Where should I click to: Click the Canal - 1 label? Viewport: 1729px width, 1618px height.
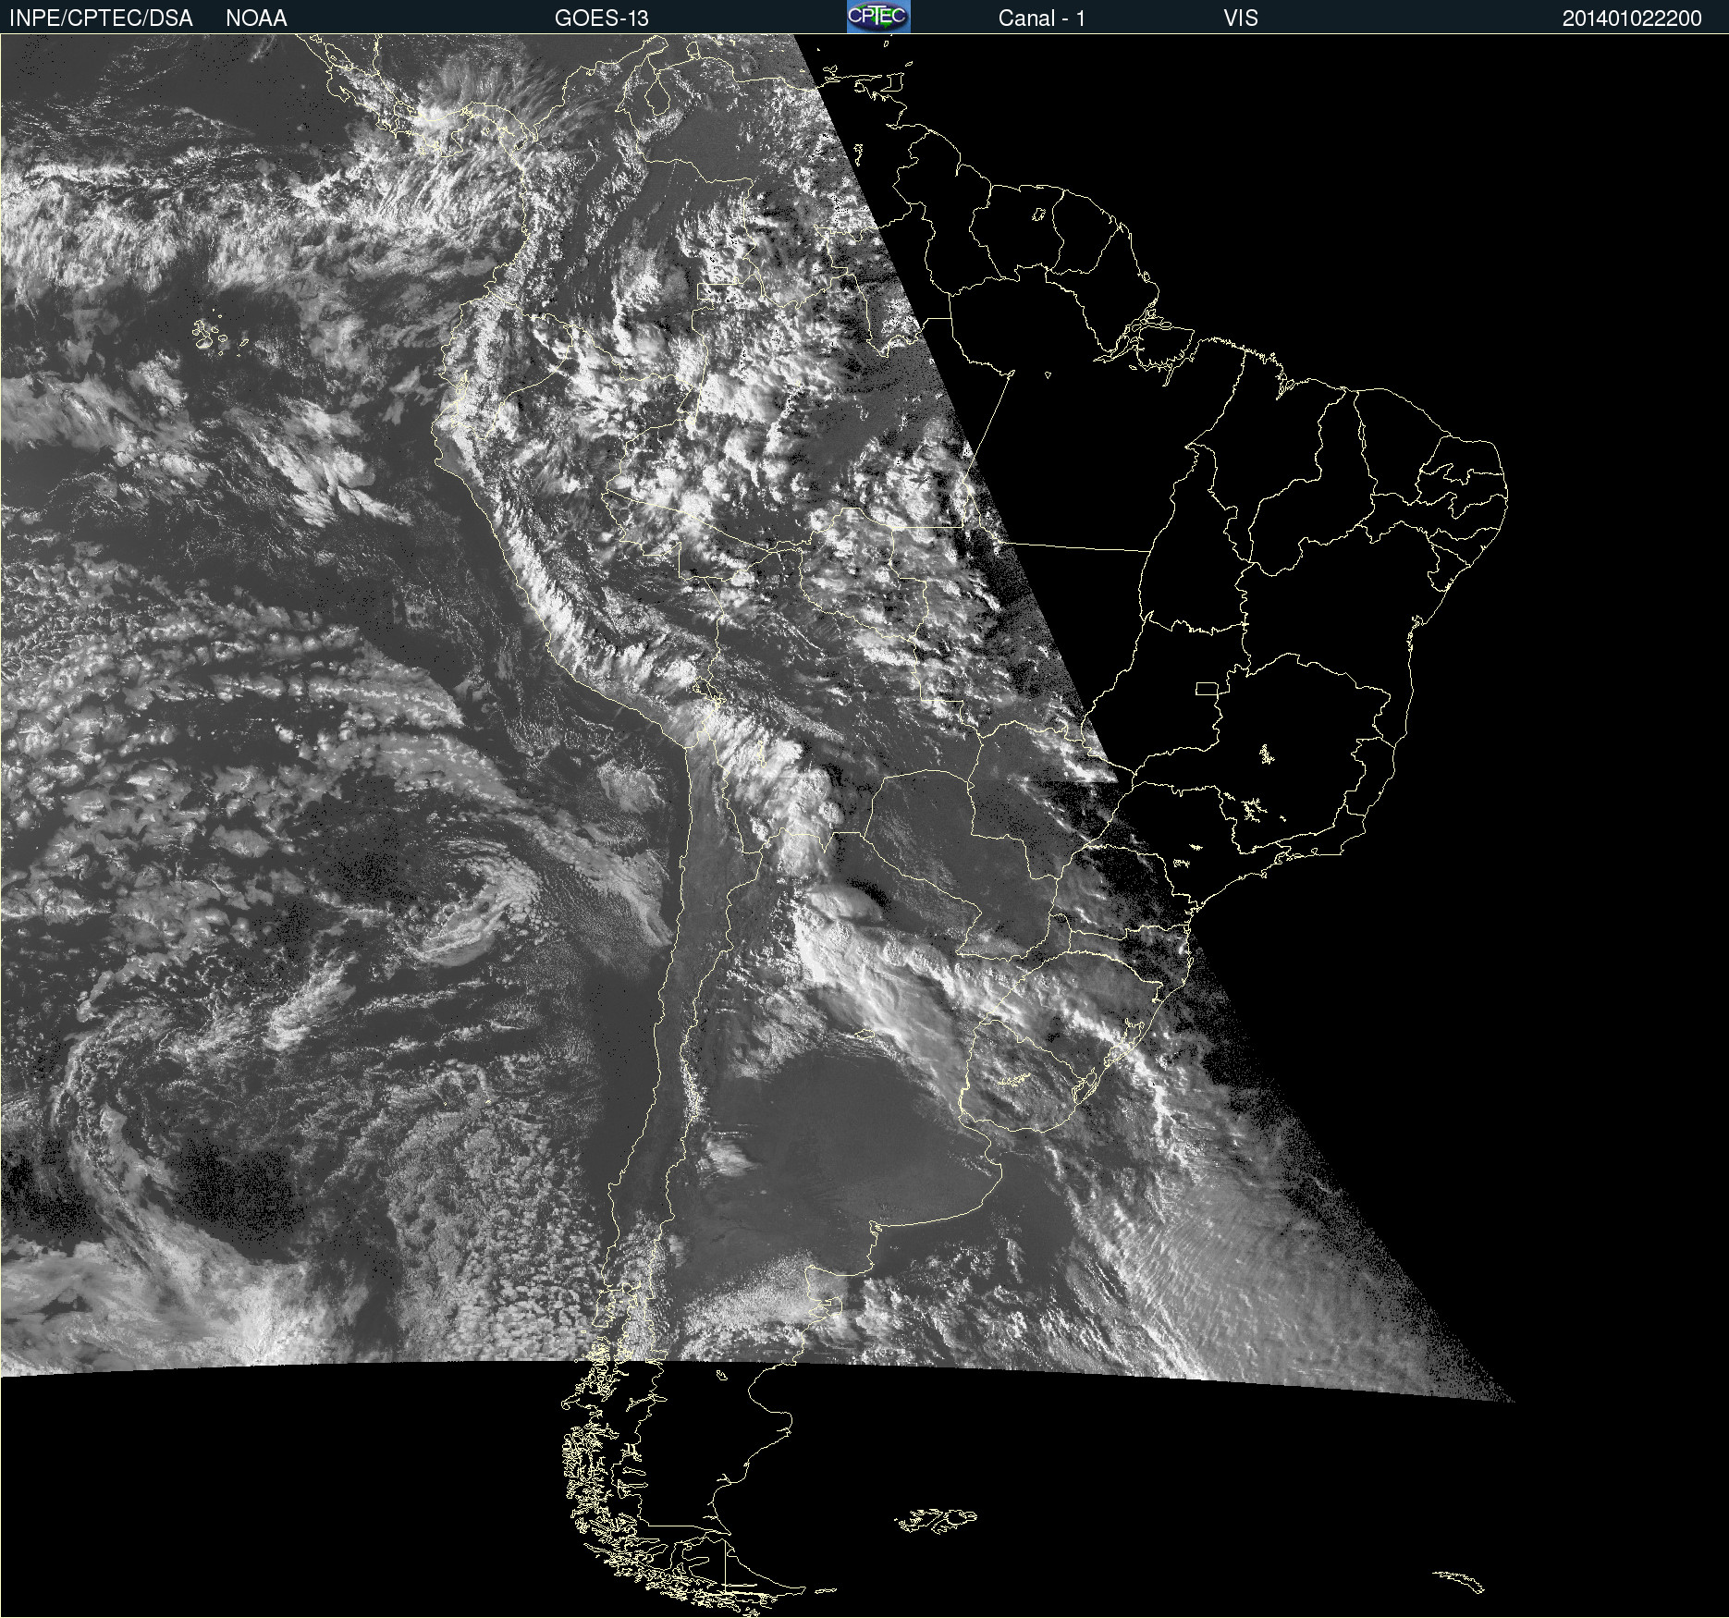pos(1042,18)
